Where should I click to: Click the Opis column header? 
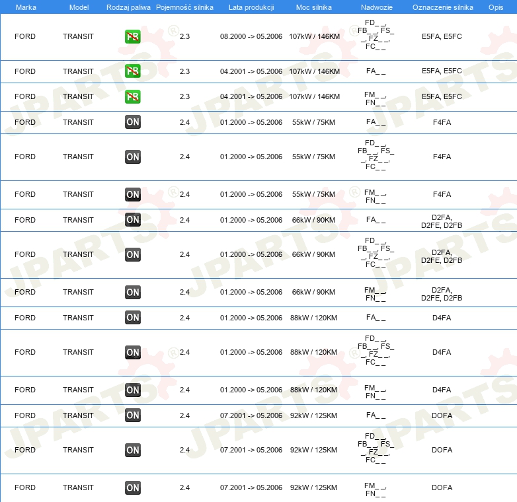coord(495,7)
